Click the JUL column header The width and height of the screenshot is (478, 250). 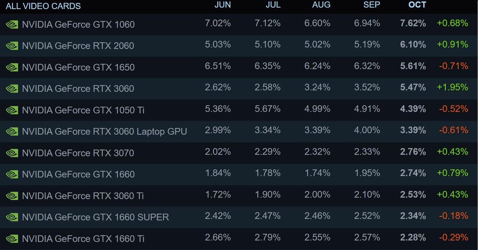[x=273, y=5]
